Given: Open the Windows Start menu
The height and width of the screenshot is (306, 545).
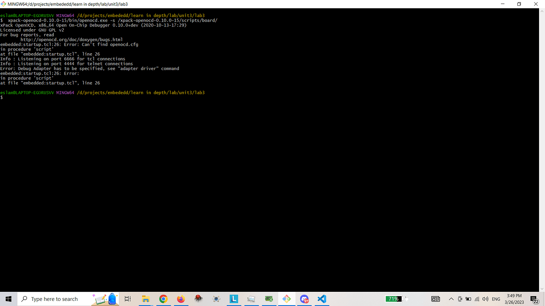Looking at the screenshot, I should pyautogui.click(x=8, y=299).
